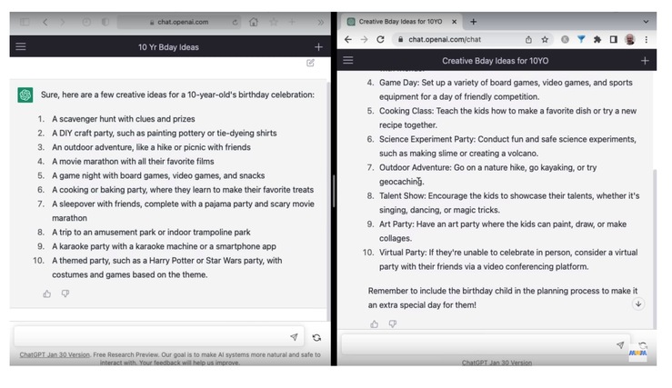This screenshot has width=672, height=388.
Task: Click 'A karaoke party with a karaoke machine' item
Action: [165, 246]
